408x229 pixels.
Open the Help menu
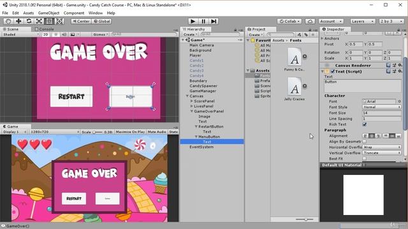111,13
